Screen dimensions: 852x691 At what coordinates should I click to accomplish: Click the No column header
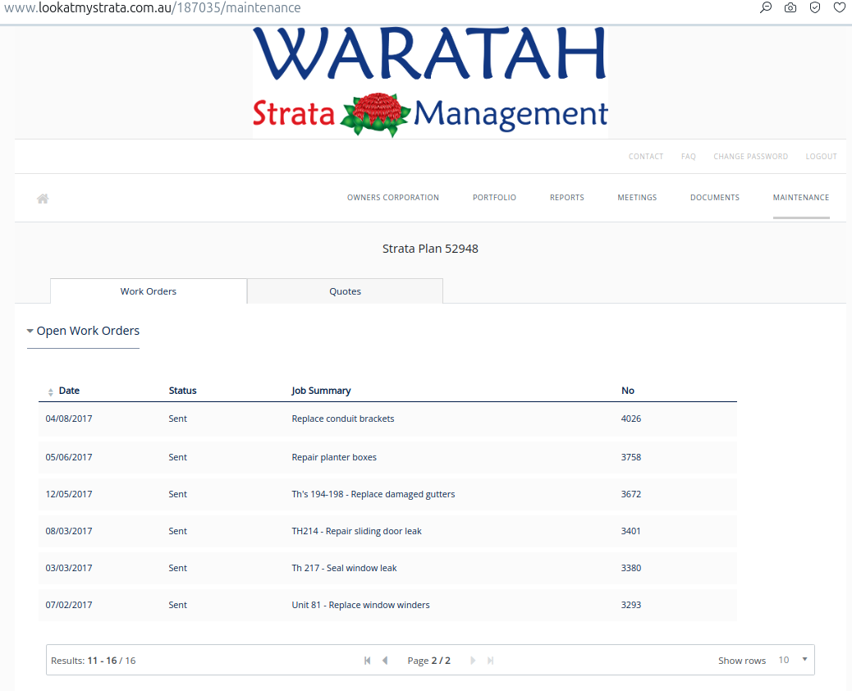tap(628, 391)
